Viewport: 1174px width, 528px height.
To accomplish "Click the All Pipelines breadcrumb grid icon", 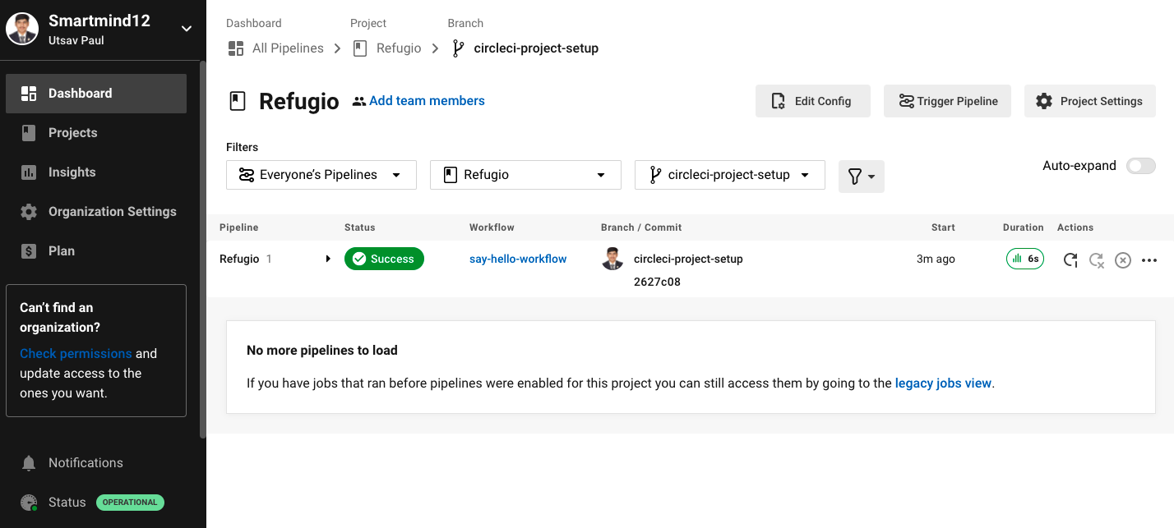I will pos(236,48).
